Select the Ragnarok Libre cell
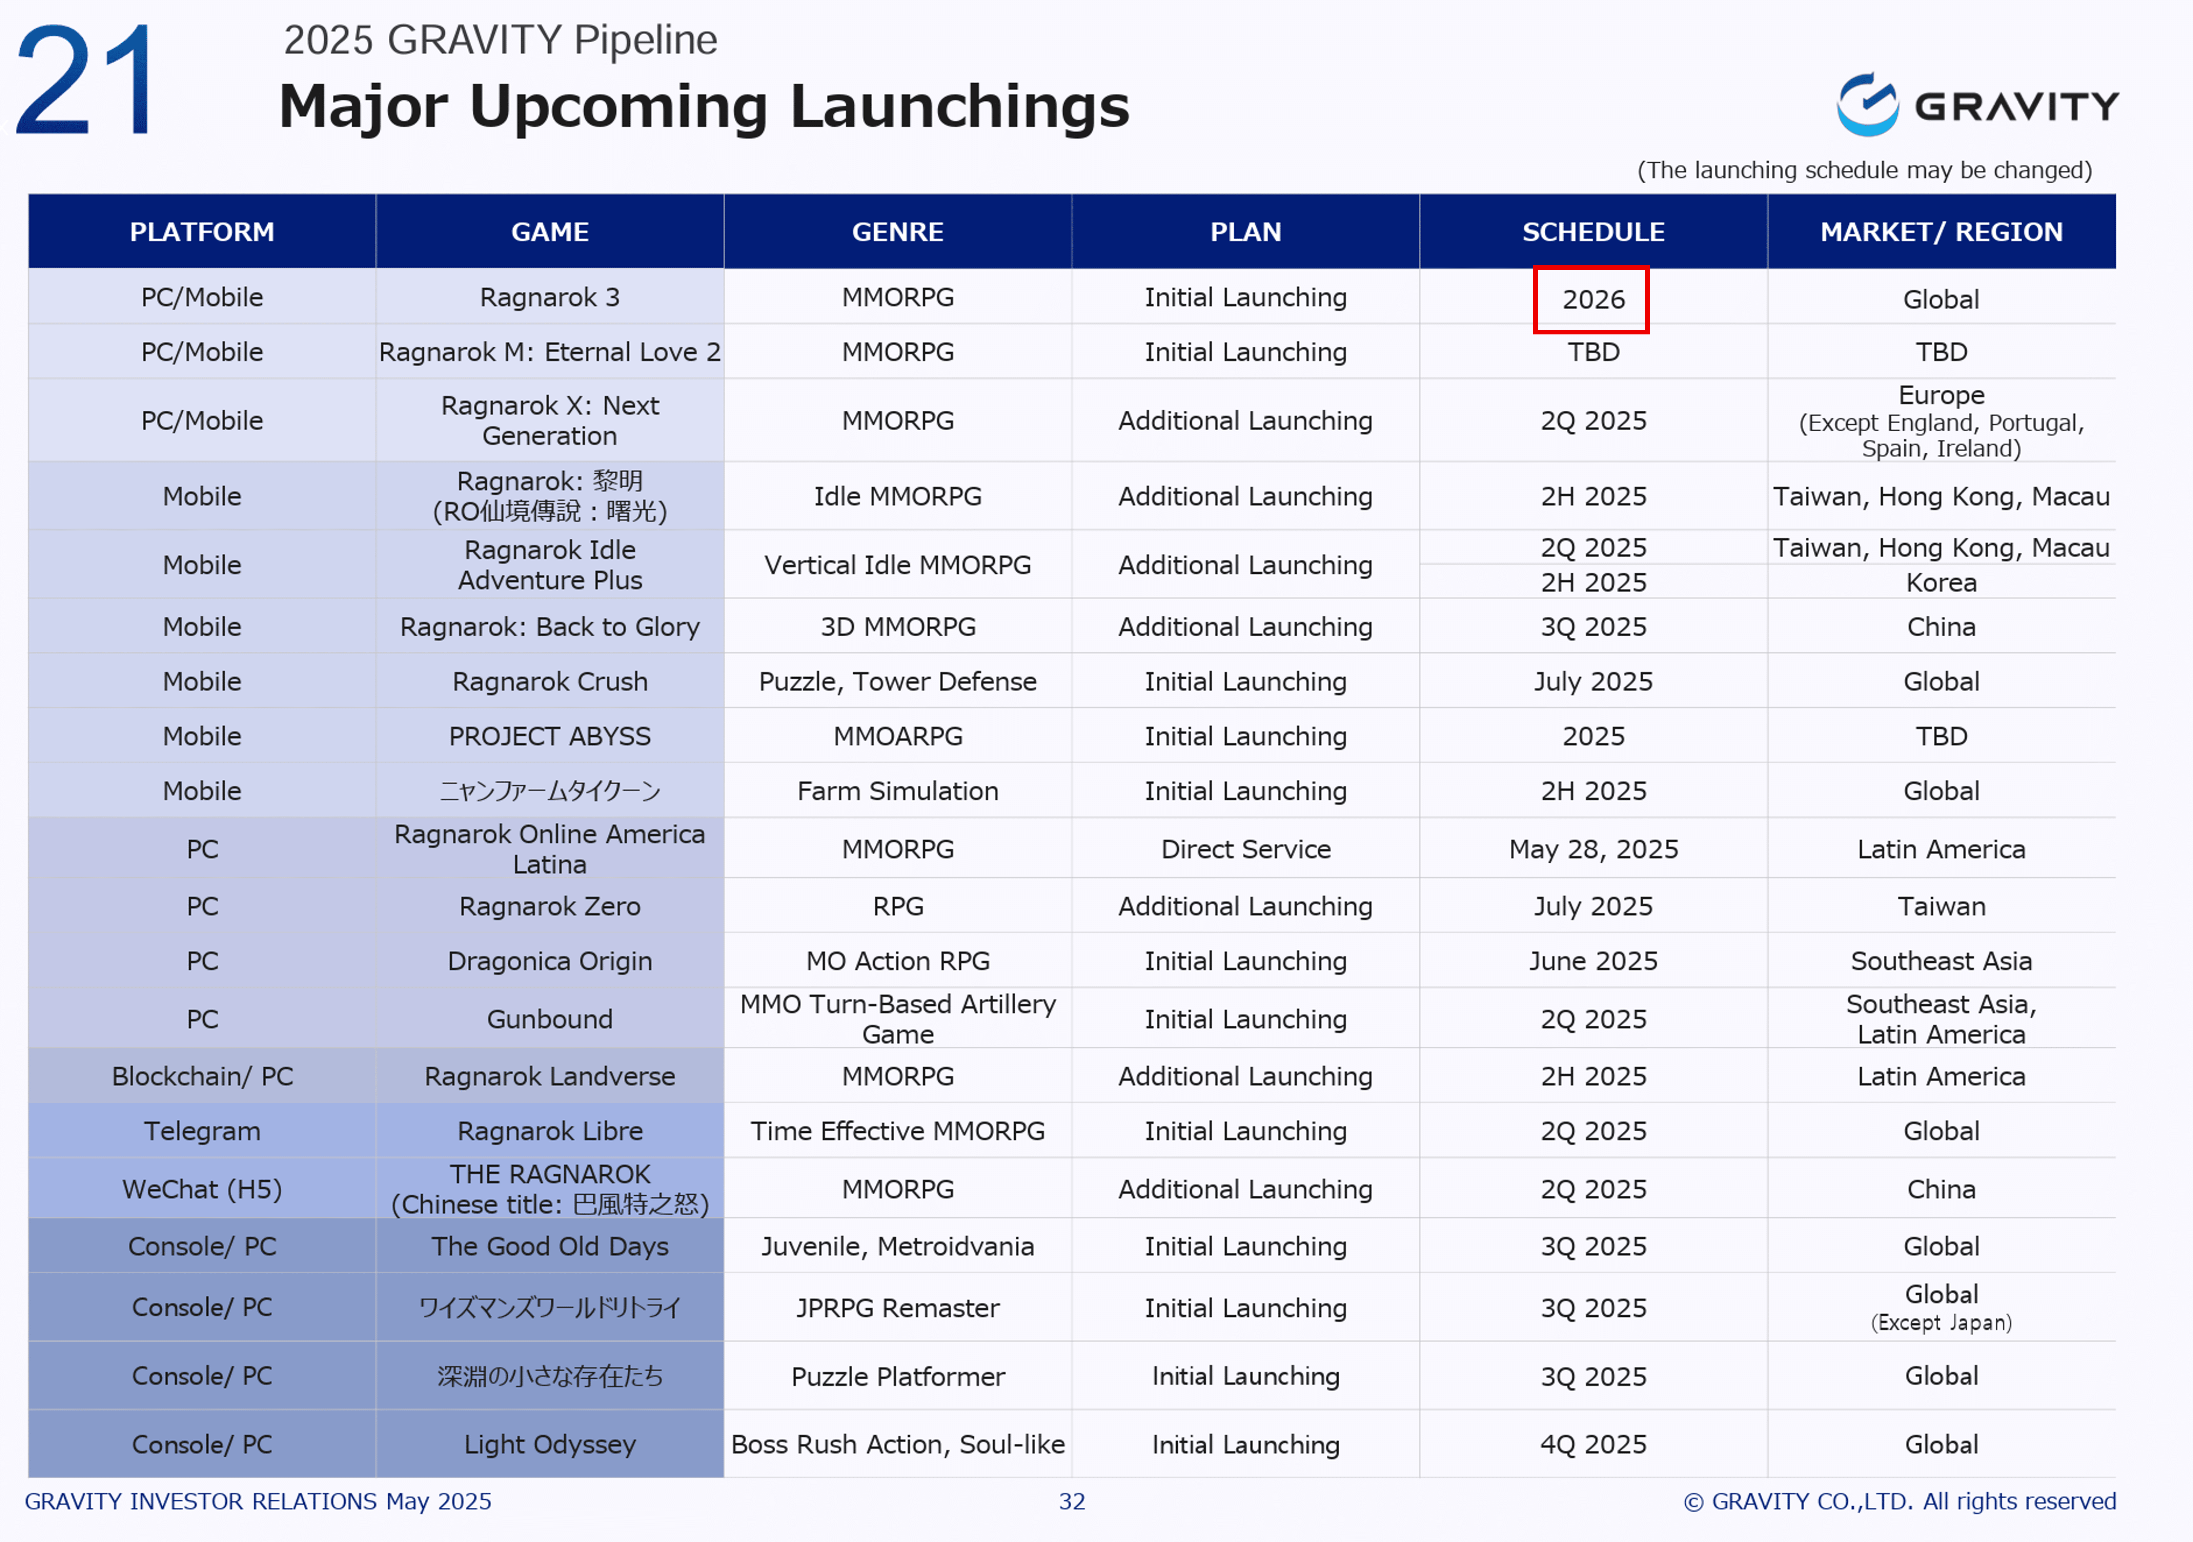The image size is (2193, 1542). pos(549,1131)
